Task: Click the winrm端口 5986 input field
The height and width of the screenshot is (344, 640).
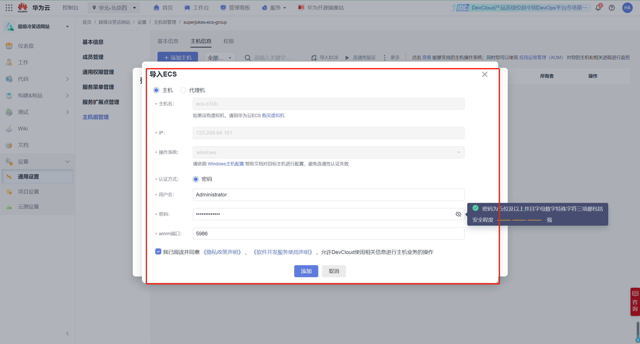Action: (x=328, y=234)
